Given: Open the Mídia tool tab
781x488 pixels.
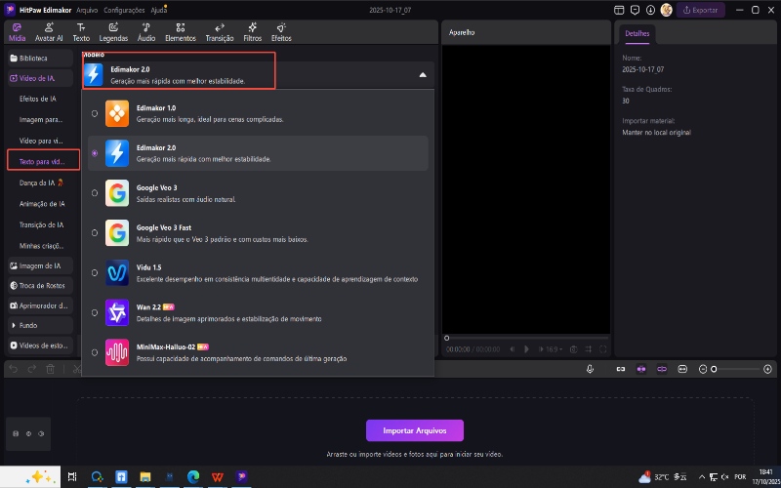Looking at the screenshot, I should click(x=17, y=32).
